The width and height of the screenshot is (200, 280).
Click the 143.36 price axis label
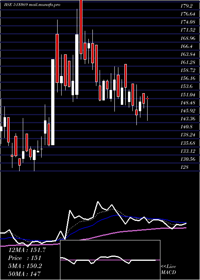tap(188, 118)
